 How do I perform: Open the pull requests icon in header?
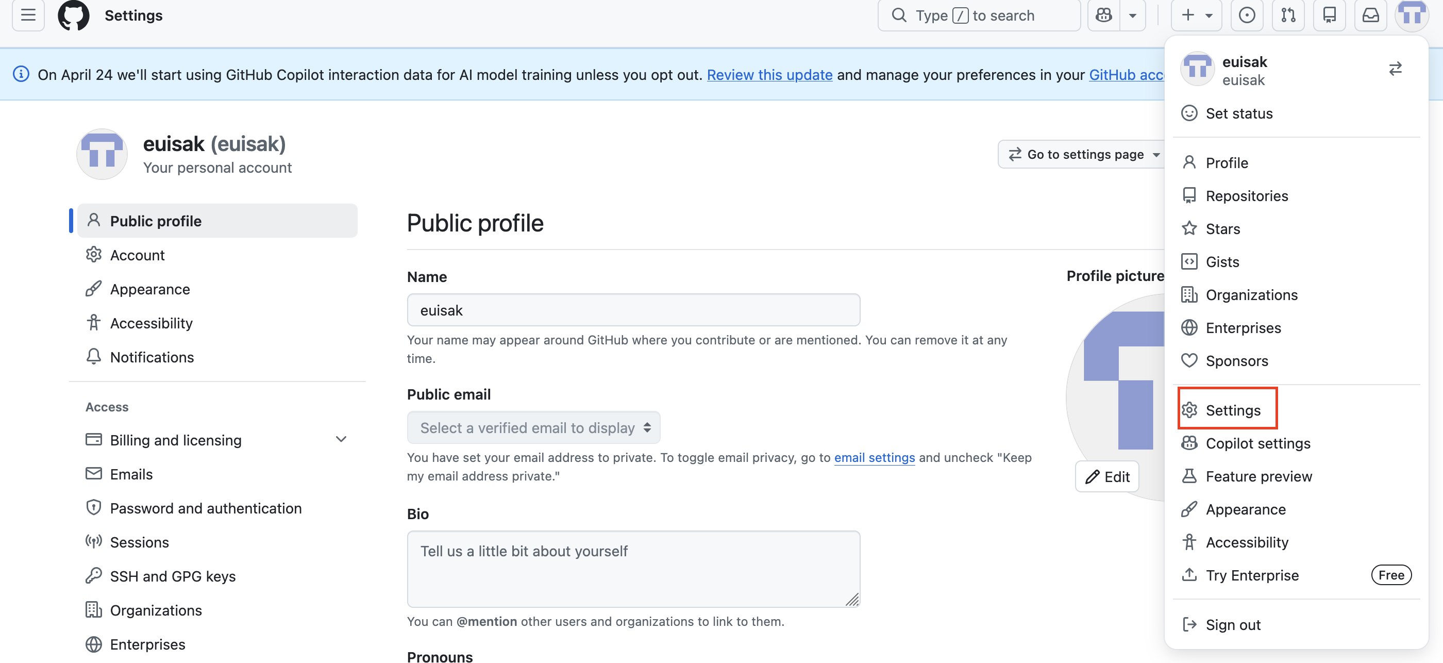(1288, 15)
